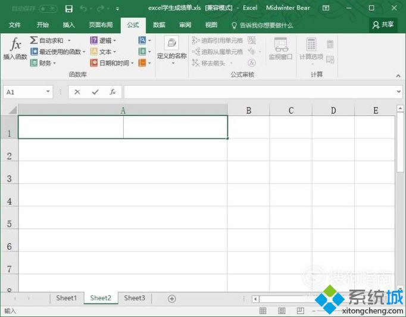Open the Logical functions icon
Image resolution: width=406 pixels, height=317 pixels.
(x=93, y=40)
